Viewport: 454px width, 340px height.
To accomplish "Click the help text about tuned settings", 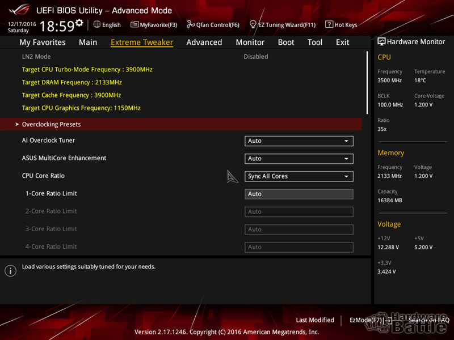I will 89,266.
